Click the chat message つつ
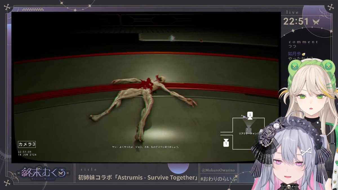The width and height of the screenshot is (338, 190). tap(292, 46)
